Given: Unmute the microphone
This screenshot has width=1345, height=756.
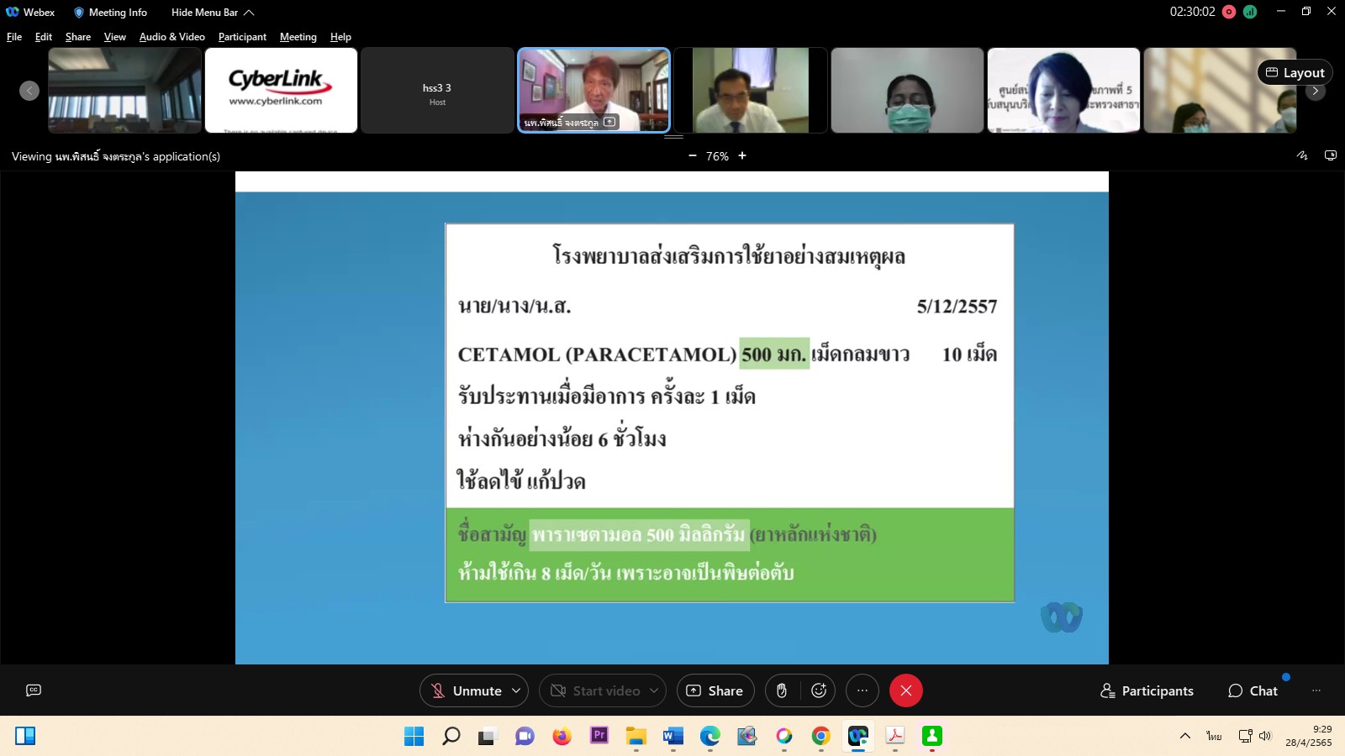Looking at the screenshot, I should (466, 690).
